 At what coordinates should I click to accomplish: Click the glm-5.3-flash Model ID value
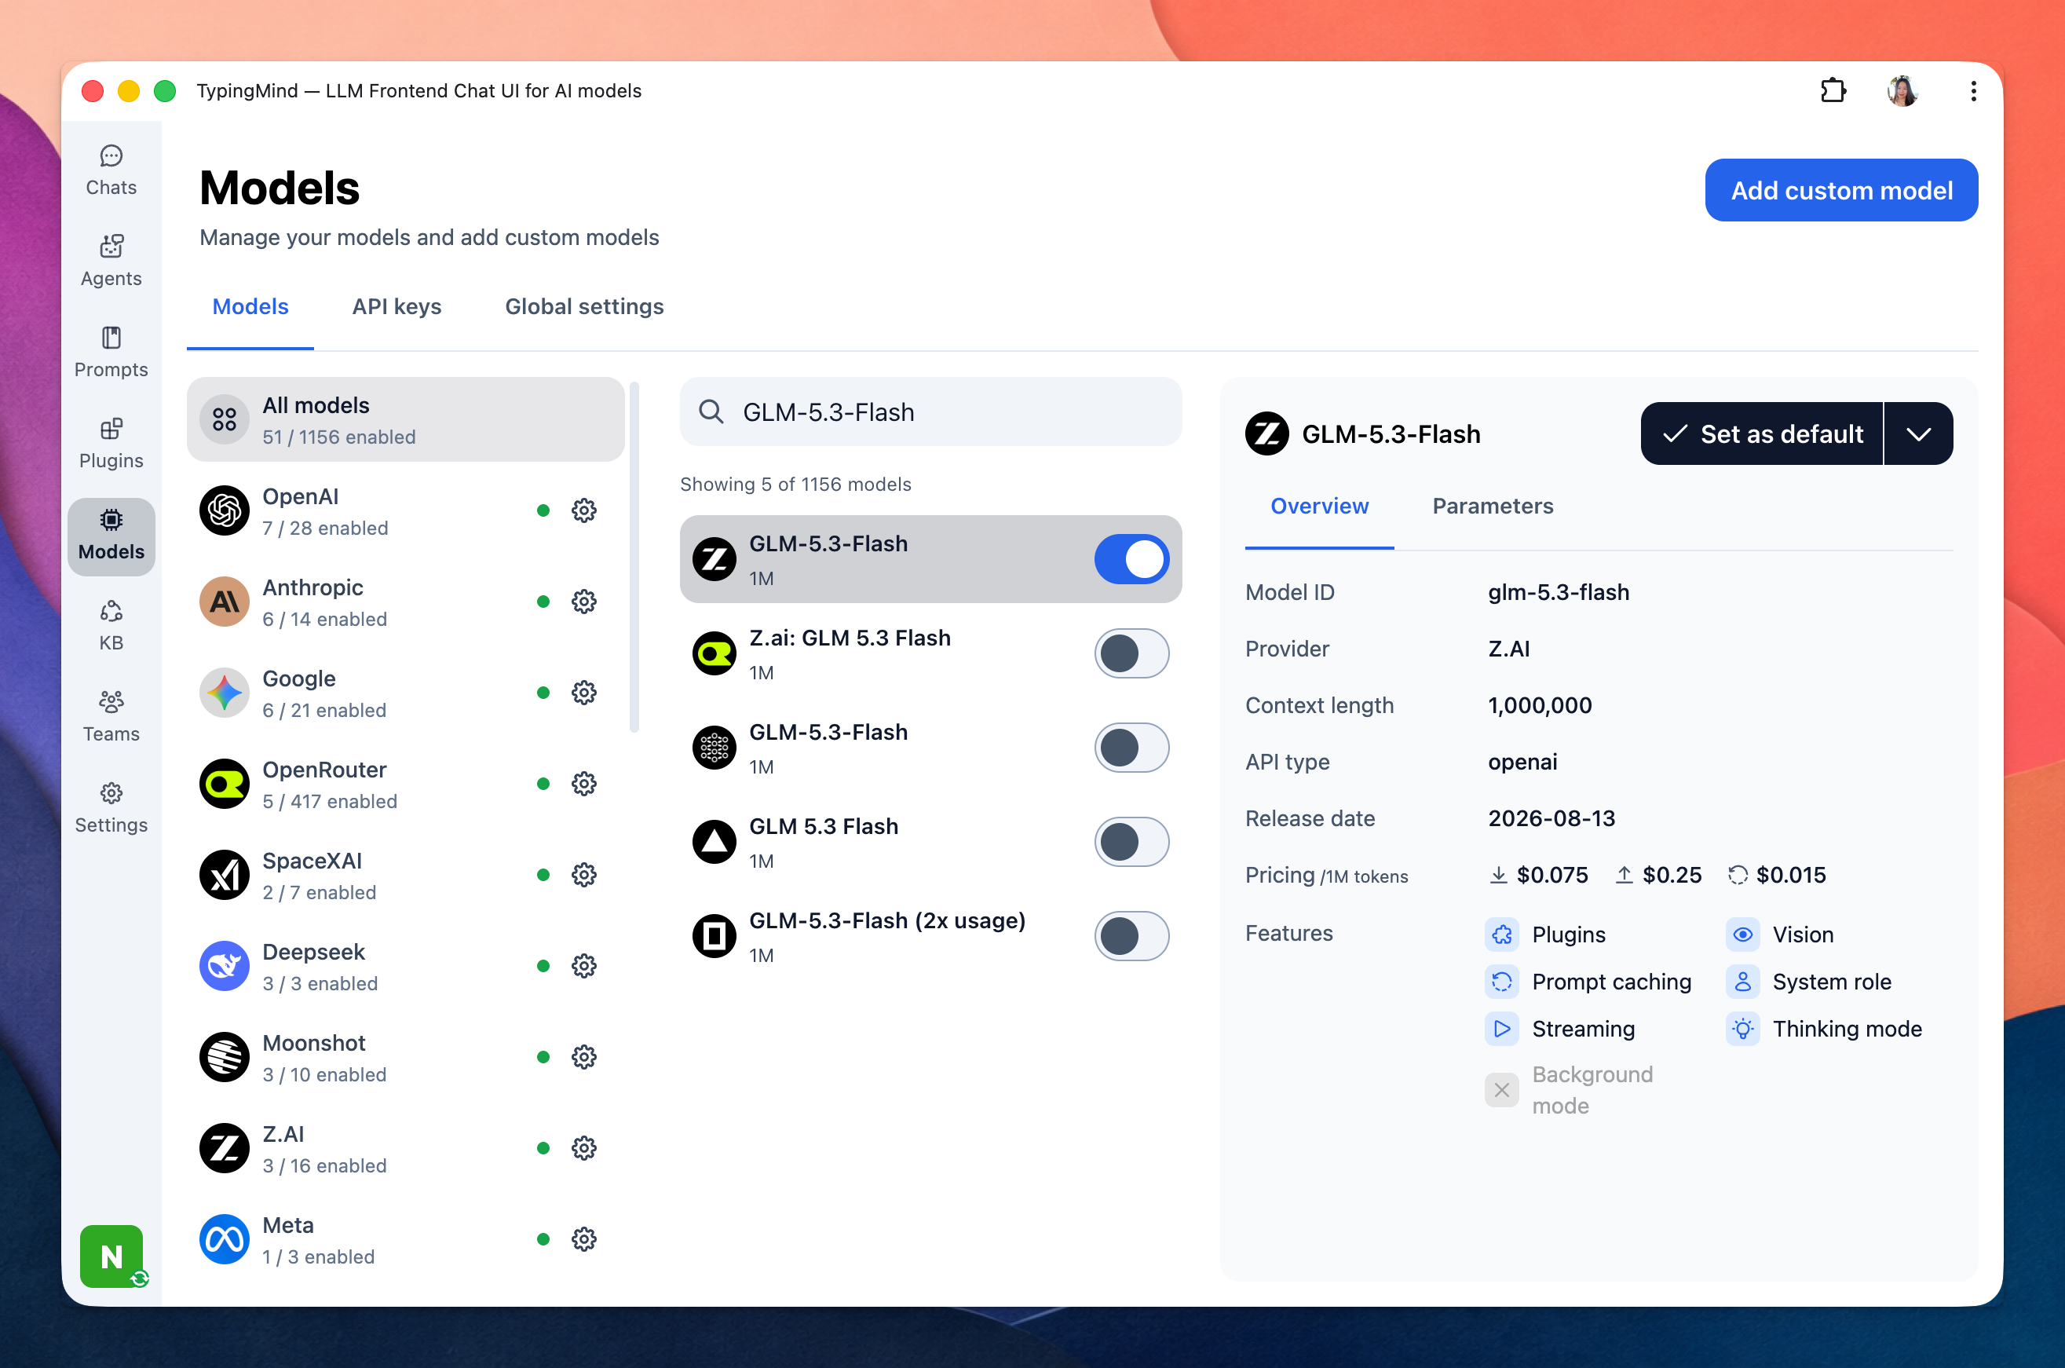click(1559, 592)
